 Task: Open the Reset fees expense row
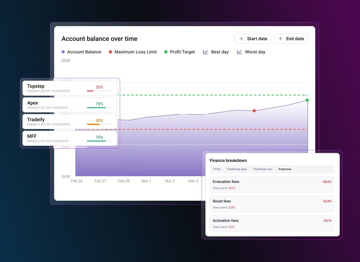pos(272,204)
